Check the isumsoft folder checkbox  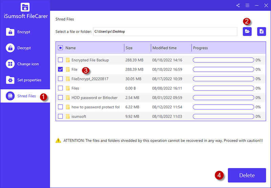[x=60, y=116]
